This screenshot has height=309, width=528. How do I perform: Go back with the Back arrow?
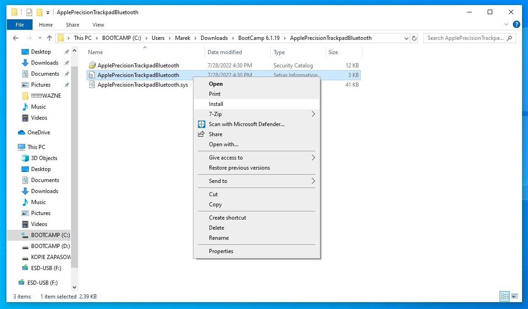coord(16,38)
